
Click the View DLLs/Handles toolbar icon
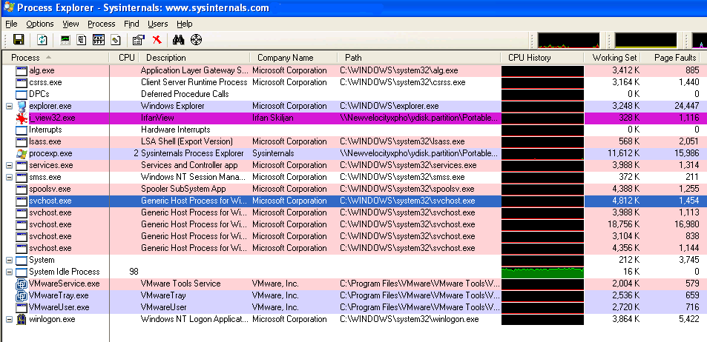(115, 39)
